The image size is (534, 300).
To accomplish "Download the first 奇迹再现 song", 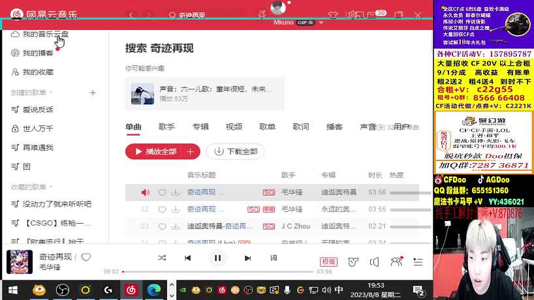I will (x=176, y=192).
